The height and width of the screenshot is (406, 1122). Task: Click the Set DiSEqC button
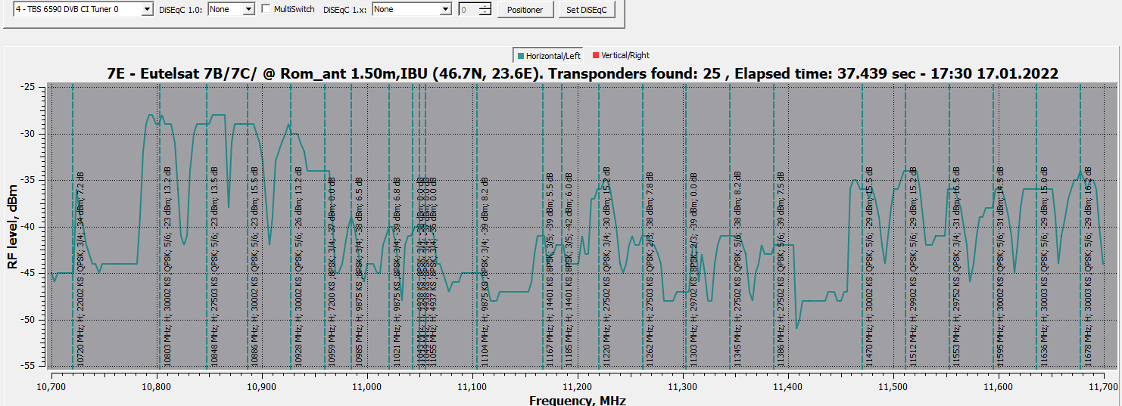[587, 10]
